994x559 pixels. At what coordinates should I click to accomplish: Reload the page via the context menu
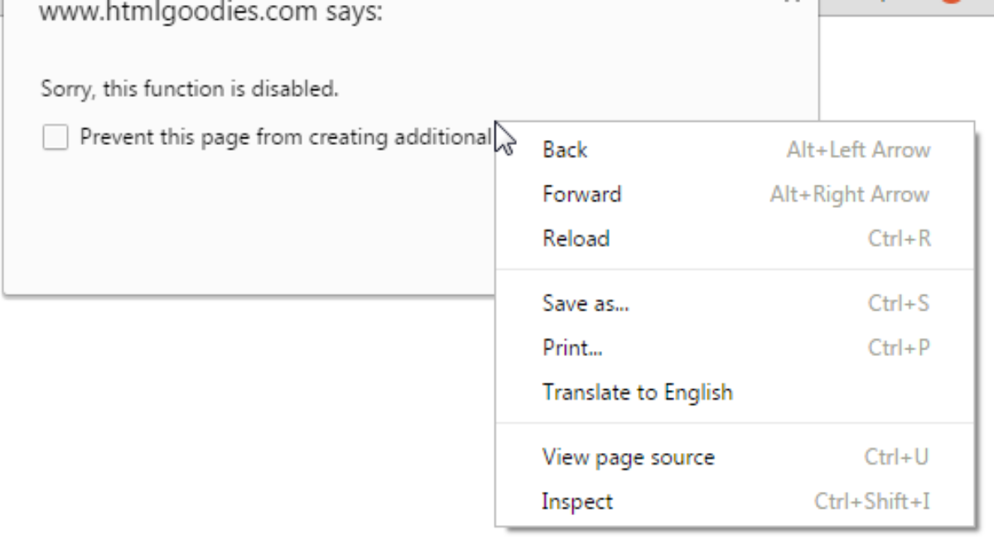coord(576,239)
